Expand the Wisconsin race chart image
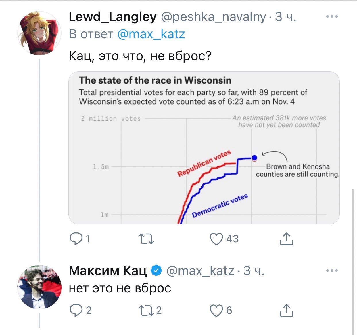This screenshot has width=357, height=335. tap(204, 148)
